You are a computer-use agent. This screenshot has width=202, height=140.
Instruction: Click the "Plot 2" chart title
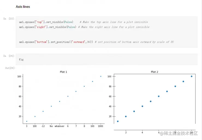[155, 72]
